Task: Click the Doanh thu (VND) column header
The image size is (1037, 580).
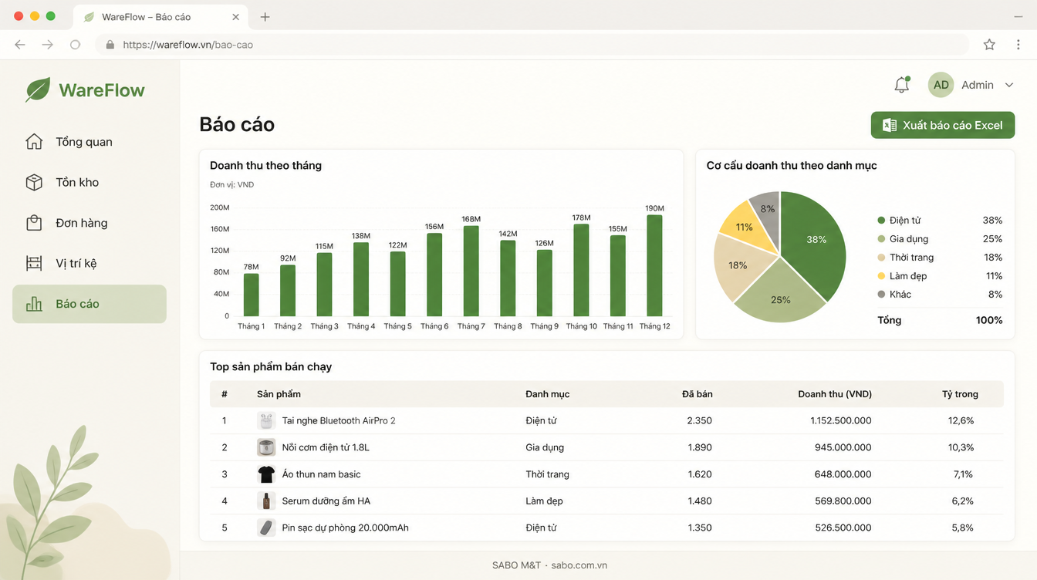Action: 835,394
